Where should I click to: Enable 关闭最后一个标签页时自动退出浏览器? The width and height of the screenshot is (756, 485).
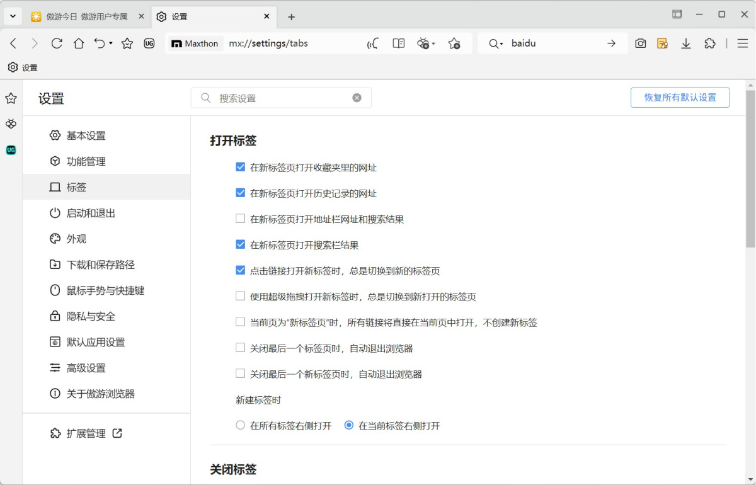click(240, 347)
